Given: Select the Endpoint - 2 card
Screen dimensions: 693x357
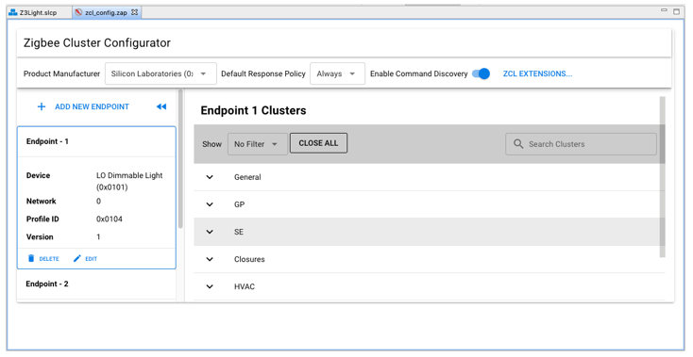Looking at the screenshot, I should pyautogui.click(x=96, y=285).
